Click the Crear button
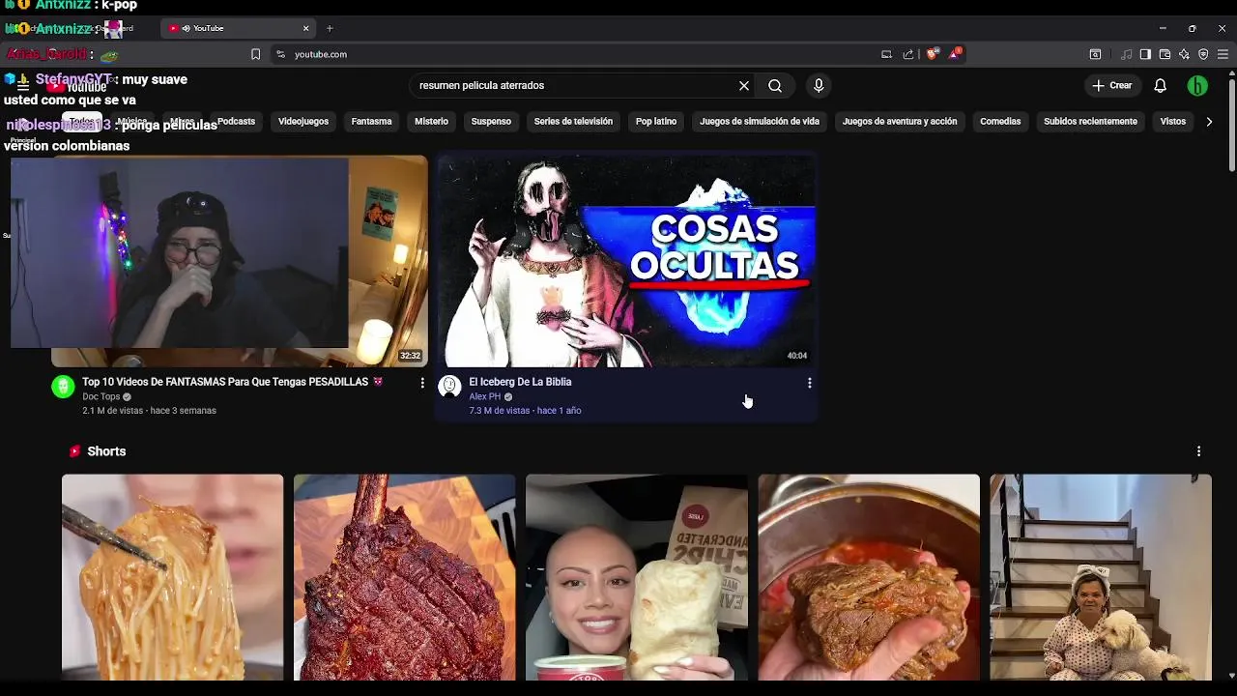This screenshot has width=1237, height=696. click(1112, 86)
